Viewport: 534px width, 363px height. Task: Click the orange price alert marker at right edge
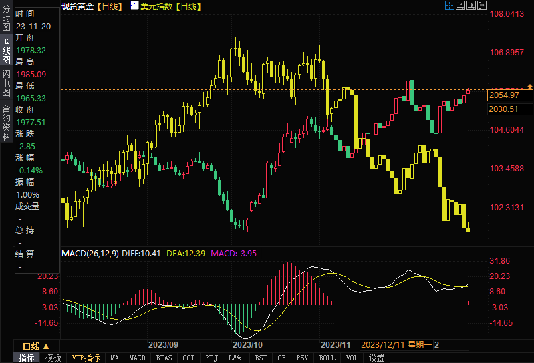click(x=531, y=86)
